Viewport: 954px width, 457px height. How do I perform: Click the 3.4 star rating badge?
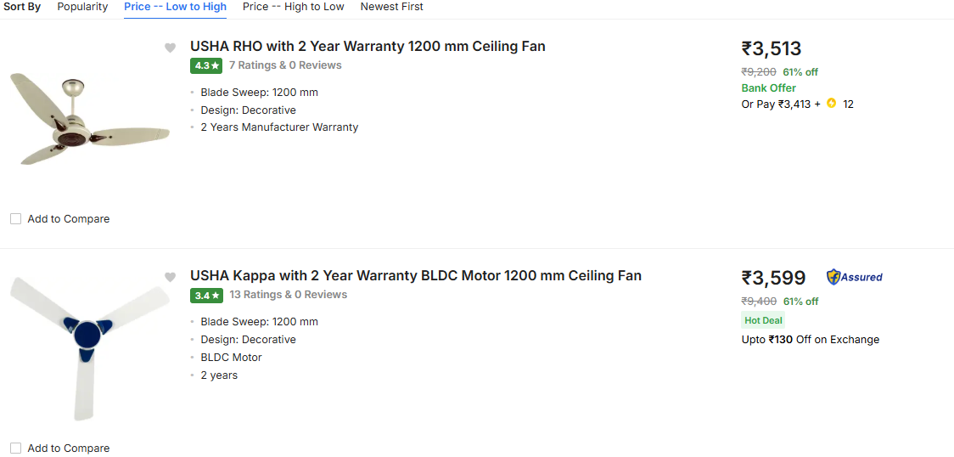click(x=206, y=295)
